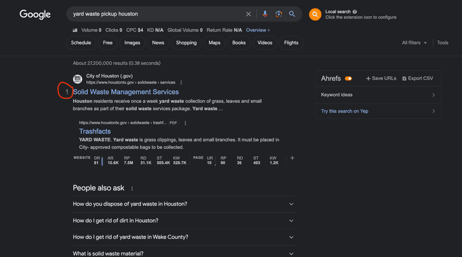
Task: Click the magnifying glass search icon
Action: click(x=292, y=14)
